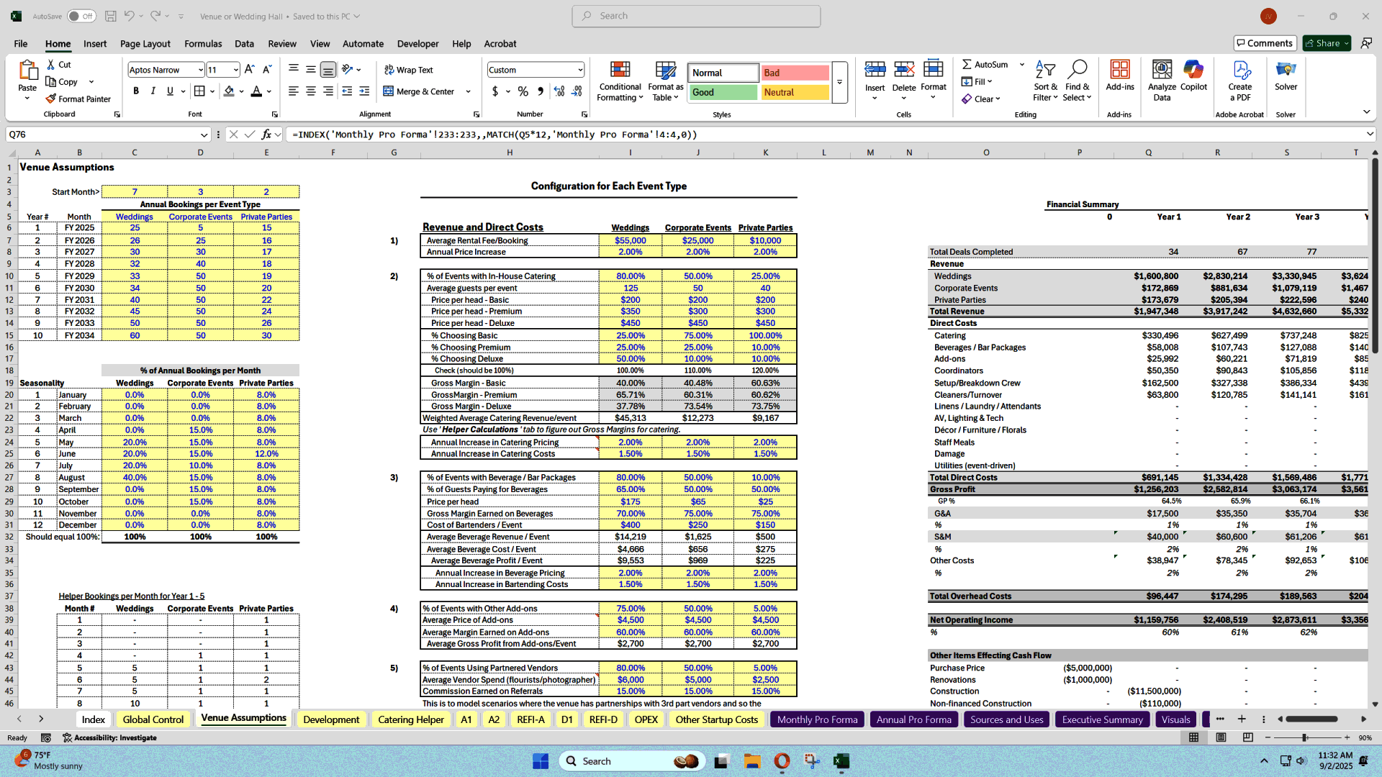Open Windows Start button on taskbar

click(541, 761)
